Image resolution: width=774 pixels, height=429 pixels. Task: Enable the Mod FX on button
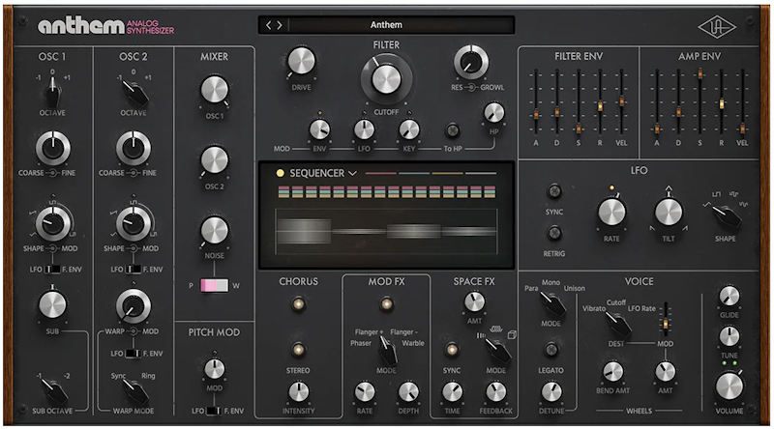(386, 303)
